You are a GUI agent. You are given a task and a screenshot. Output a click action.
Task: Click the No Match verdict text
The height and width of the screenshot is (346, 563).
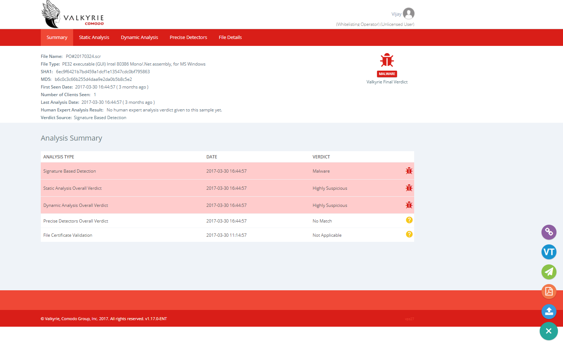pos(322,221)
